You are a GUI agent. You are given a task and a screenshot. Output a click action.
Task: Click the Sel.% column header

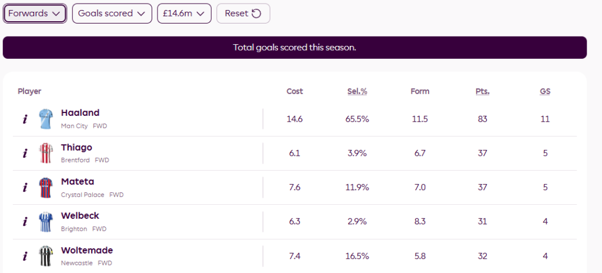(357, 91)
